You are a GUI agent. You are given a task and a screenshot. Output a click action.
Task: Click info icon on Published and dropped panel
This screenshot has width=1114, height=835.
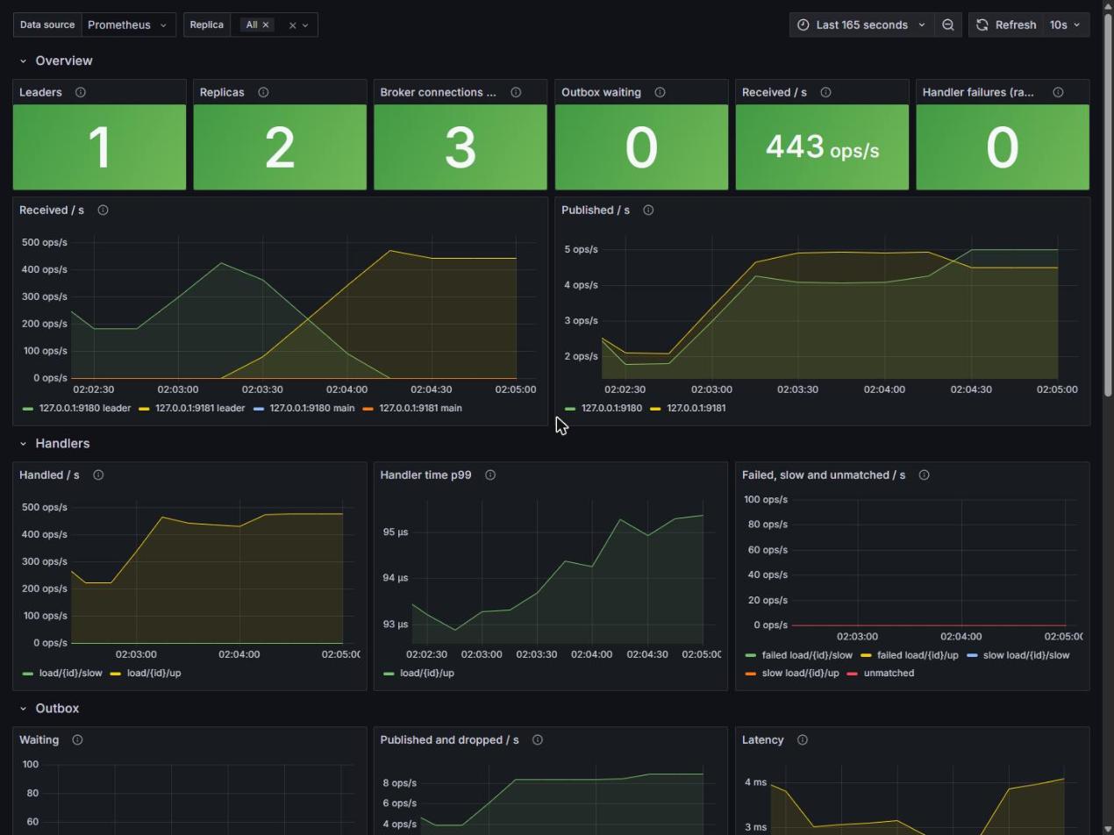tap(538, 739)
